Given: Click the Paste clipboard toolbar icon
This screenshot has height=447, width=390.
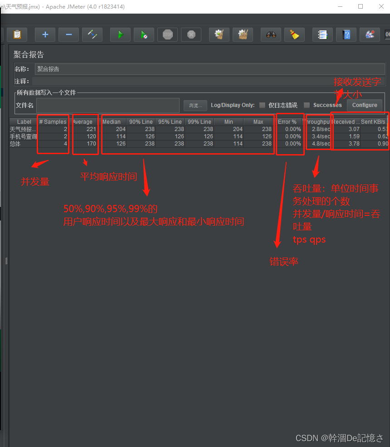Looking at the screenshot, I should [17, 35].
